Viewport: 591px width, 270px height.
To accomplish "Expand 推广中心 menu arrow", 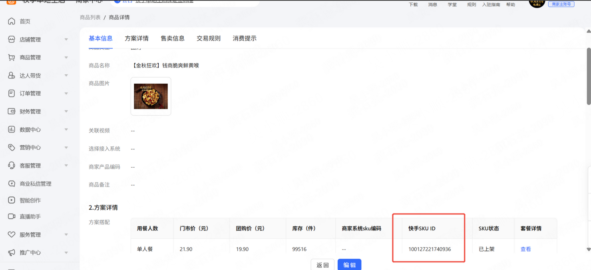I will coord(66,252).
